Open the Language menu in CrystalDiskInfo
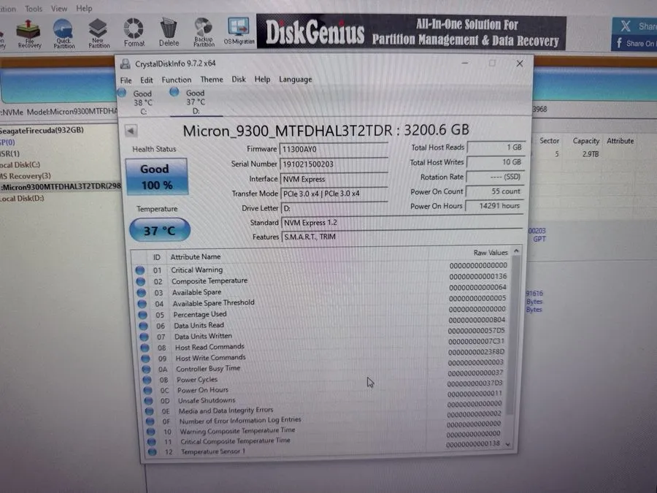Viewport: 657px width, 493px height. pos(296,79)
